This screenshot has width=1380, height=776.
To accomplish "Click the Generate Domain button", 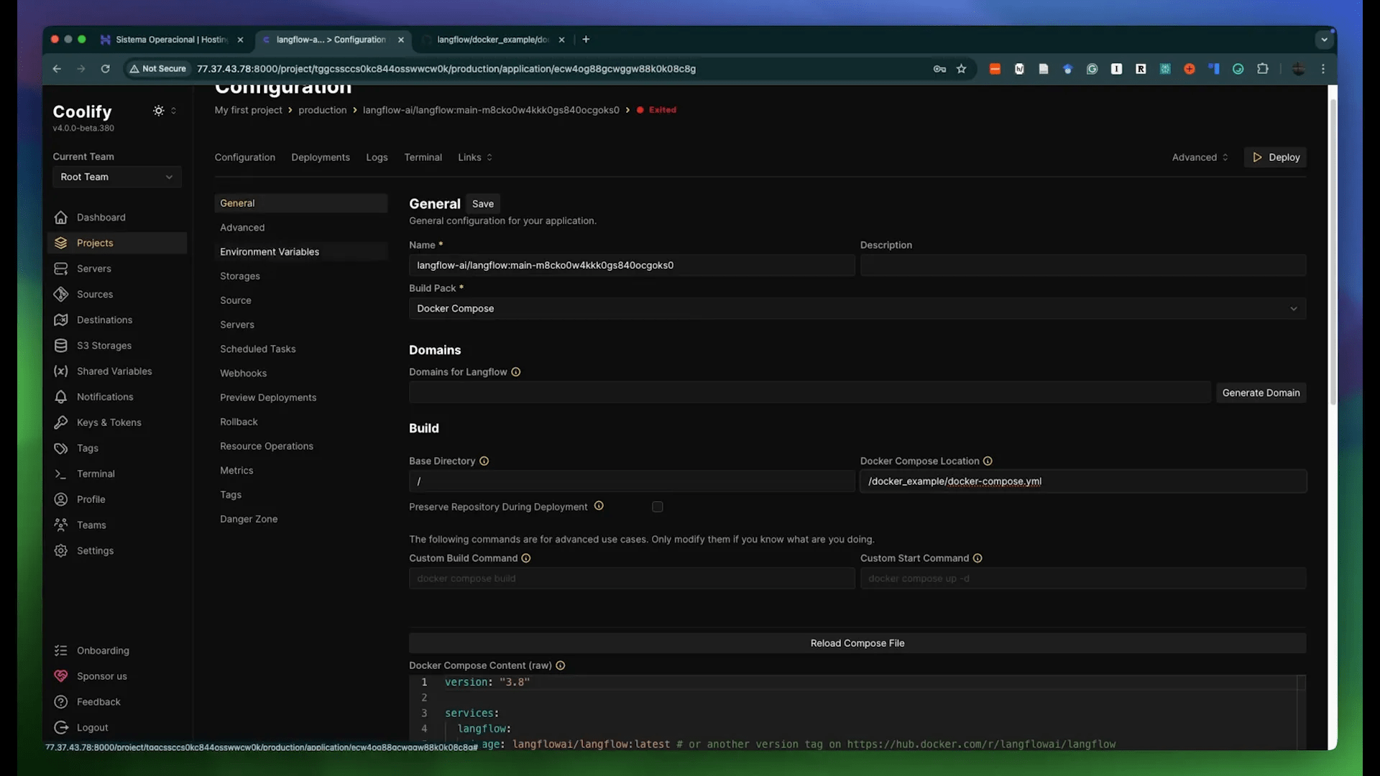I will click(x=1261, y=393).
